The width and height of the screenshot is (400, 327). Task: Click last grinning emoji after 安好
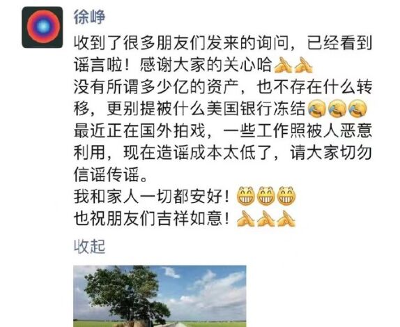286,196
